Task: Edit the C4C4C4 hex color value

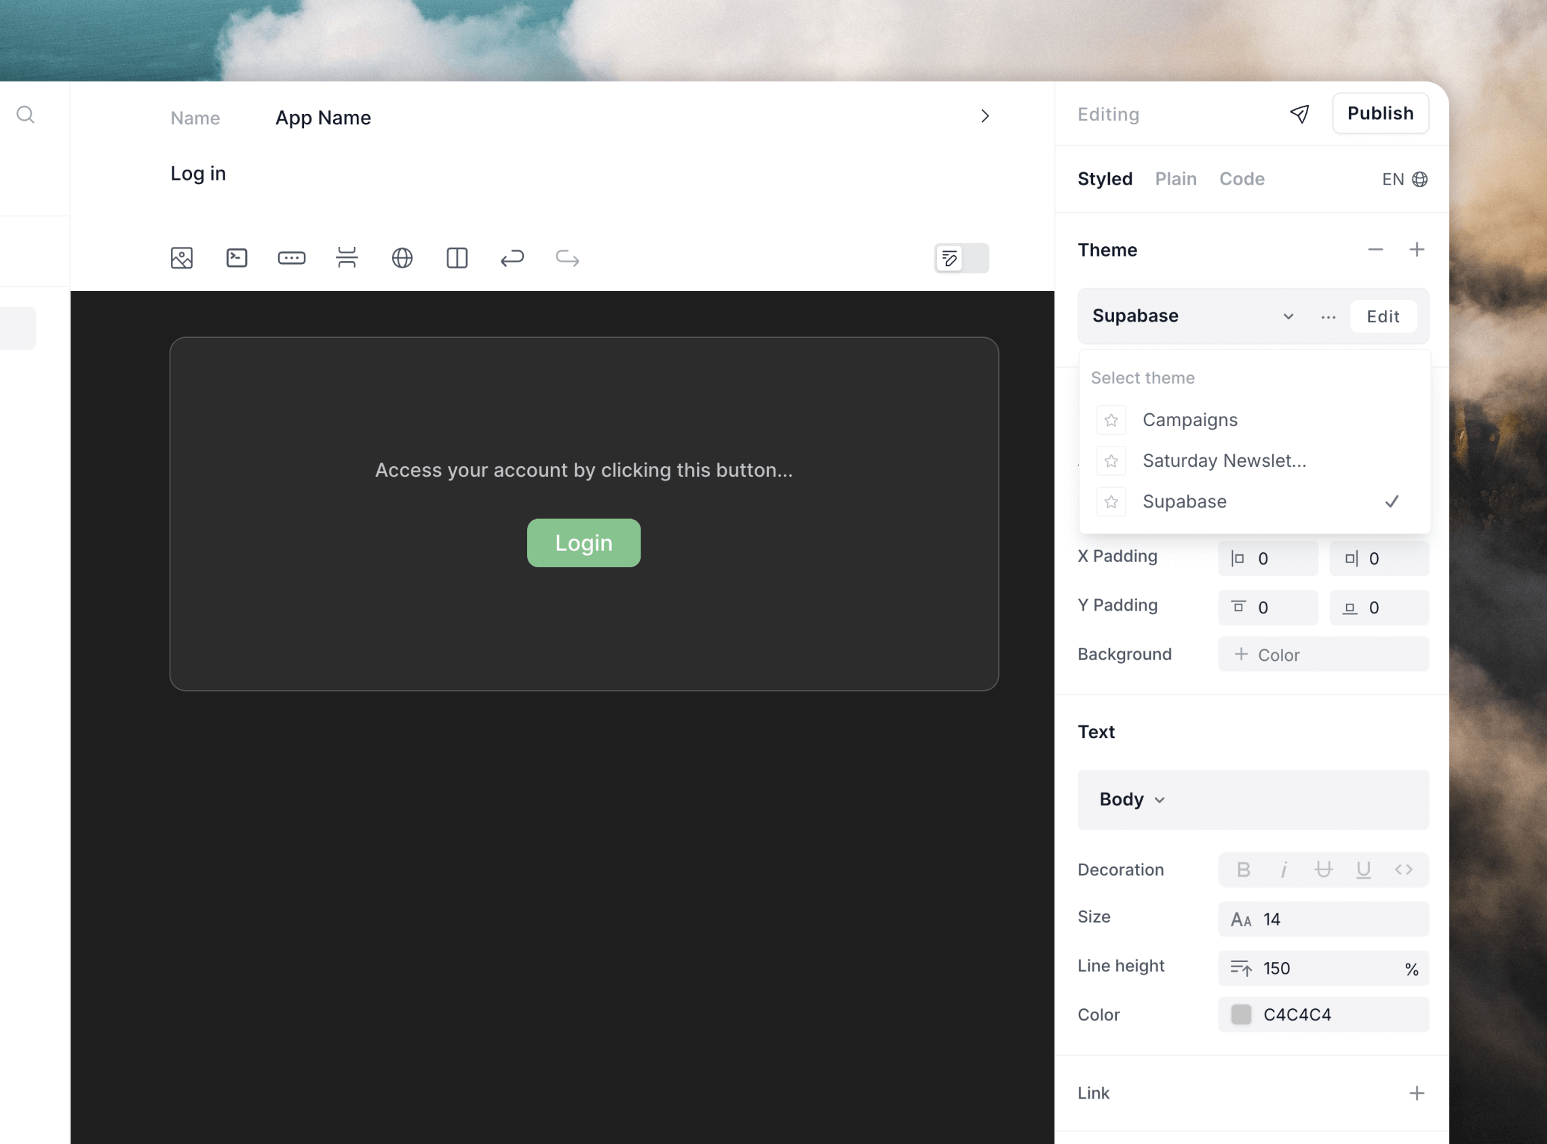Action: point(1297,1015)
